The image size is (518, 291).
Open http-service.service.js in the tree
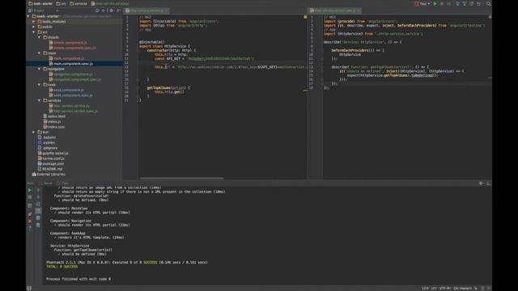(71, 106)
